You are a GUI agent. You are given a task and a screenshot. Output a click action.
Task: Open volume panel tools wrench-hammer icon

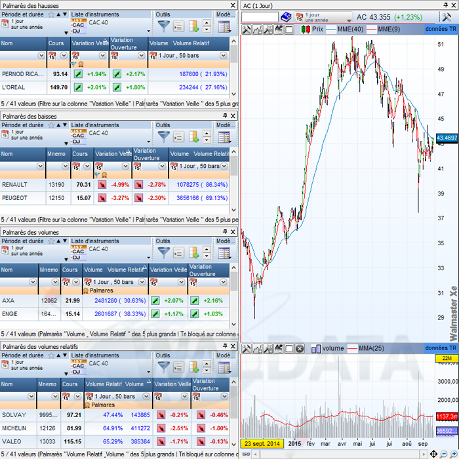[247, 348]
